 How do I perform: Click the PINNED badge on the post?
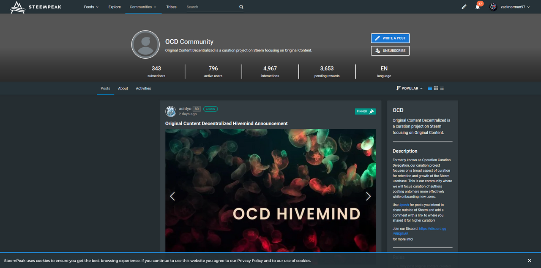point(365,111)
